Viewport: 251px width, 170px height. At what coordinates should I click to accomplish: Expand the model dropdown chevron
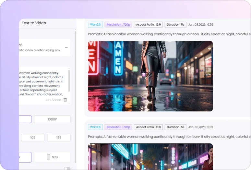tap(66, 48)
